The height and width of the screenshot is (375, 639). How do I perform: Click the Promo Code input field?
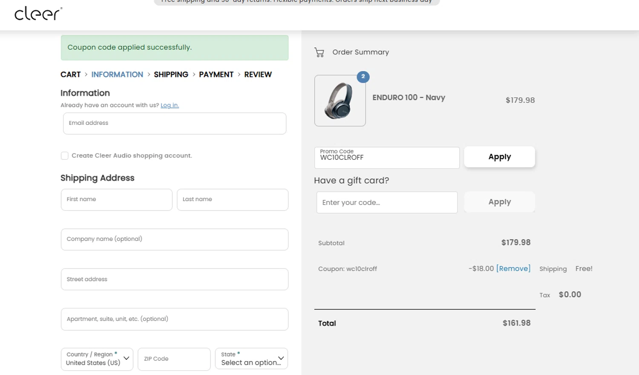pyautogui.click(x=387, y=158)
